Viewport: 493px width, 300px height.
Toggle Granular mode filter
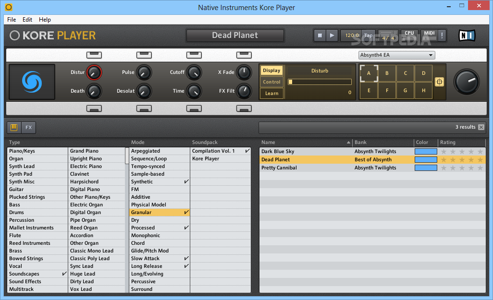click(160, 212)
